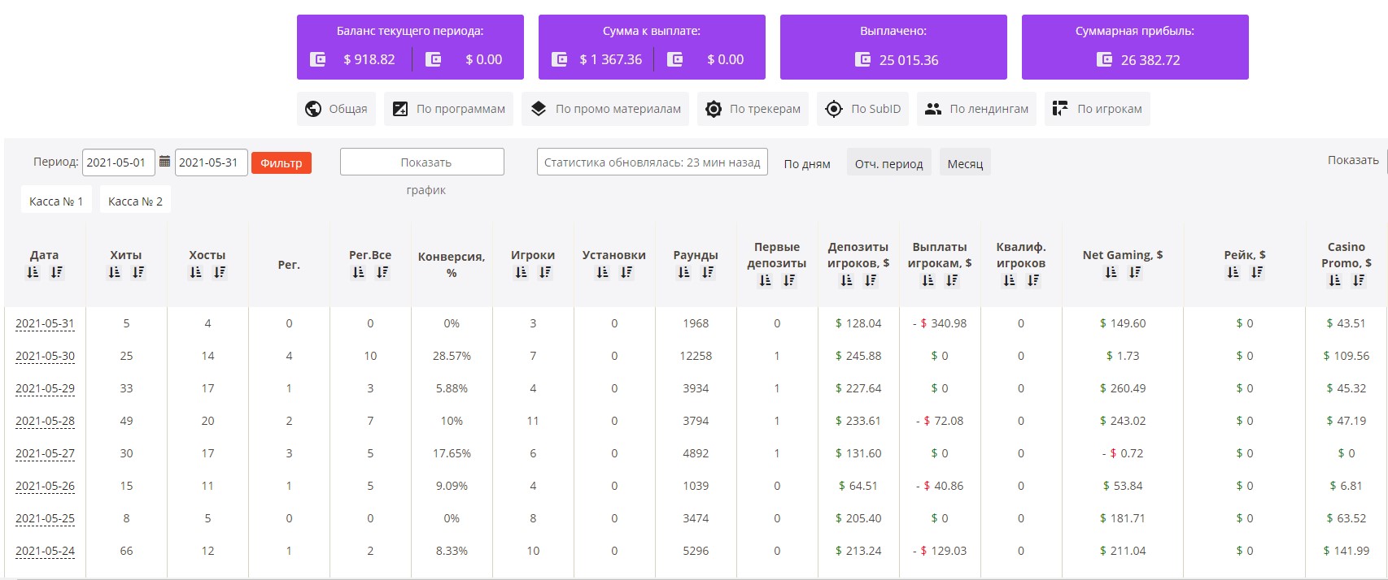The width and height of the screenshot is (1388, 580).
Task: Sort Установки column ascending
Action: [602, 272]
